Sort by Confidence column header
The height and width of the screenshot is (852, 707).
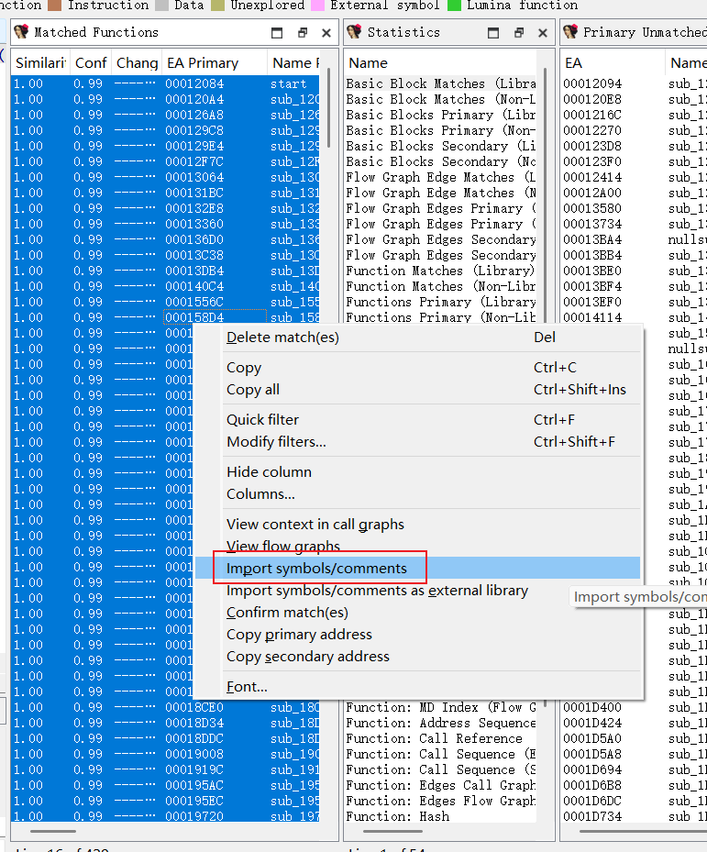click(91, 63)
